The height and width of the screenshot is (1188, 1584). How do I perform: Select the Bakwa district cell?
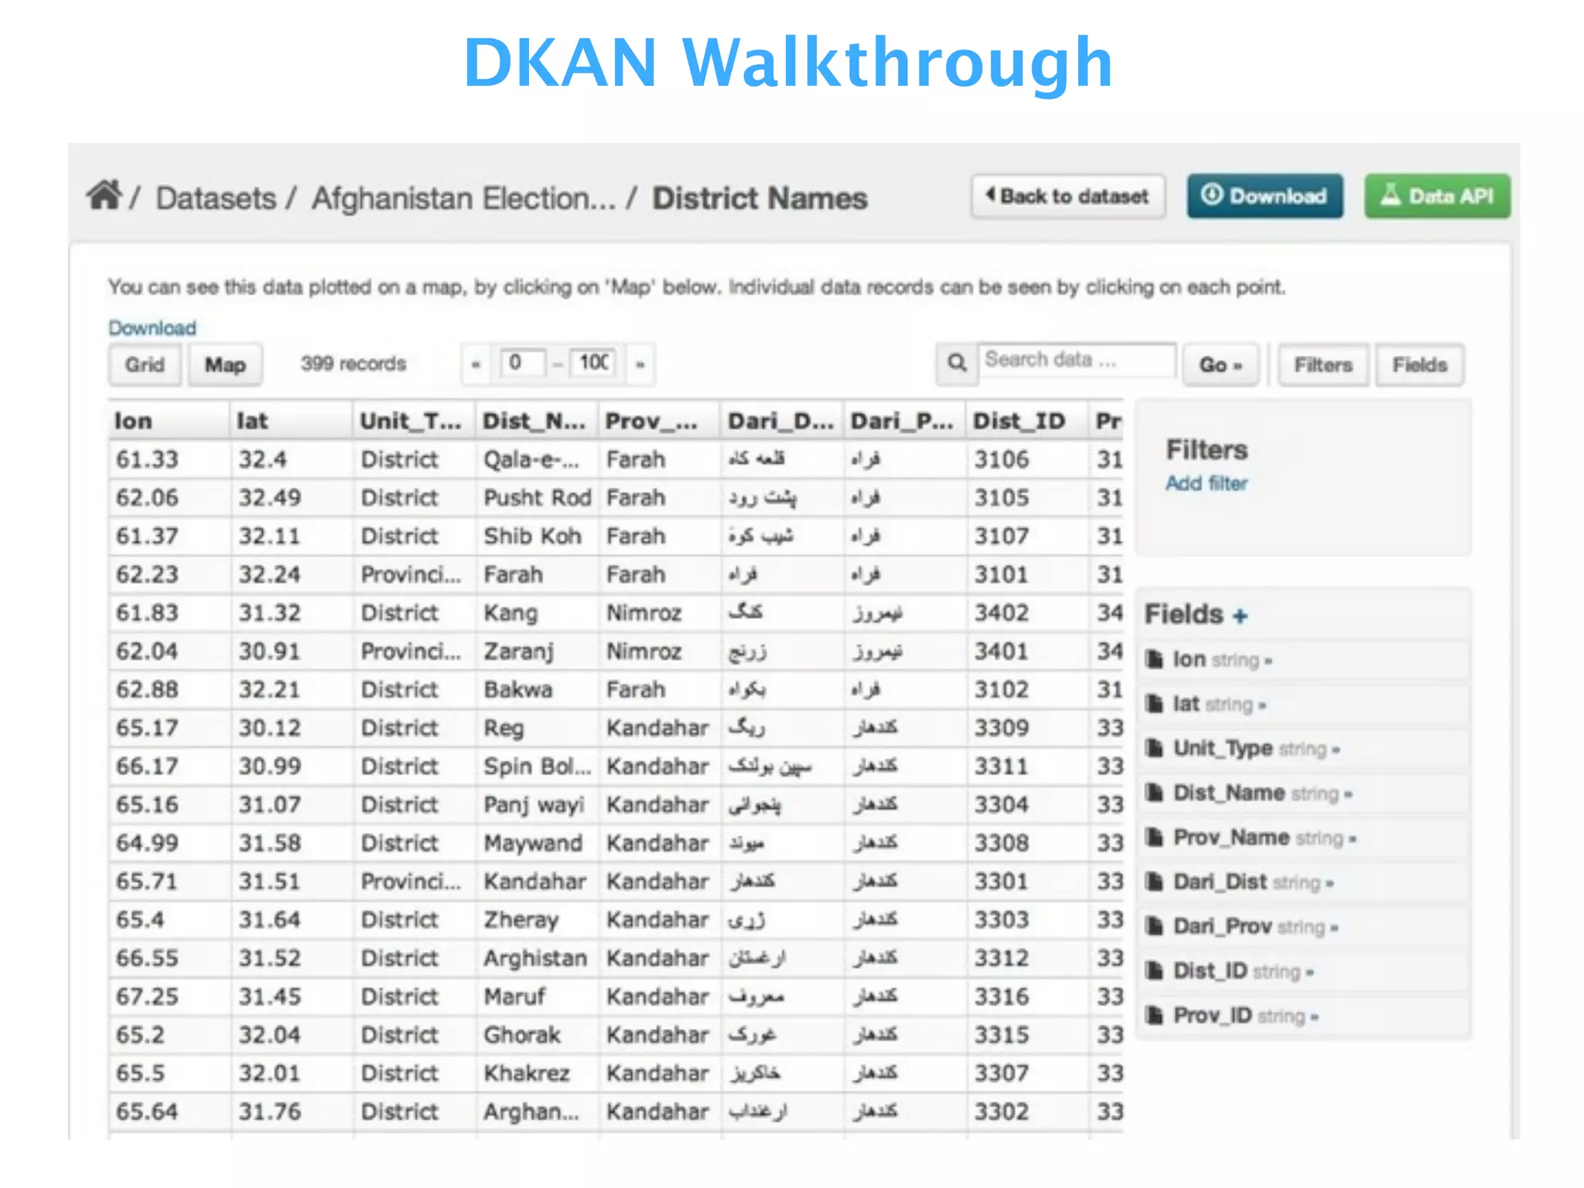537,689
